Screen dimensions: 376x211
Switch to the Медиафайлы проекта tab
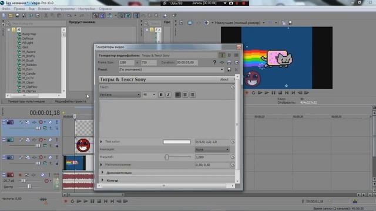[70, 101]
